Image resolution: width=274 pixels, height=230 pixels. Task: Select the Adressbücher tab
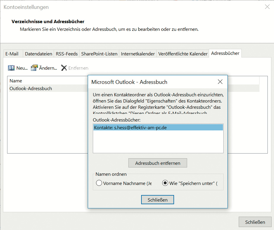tap(225, 53)
